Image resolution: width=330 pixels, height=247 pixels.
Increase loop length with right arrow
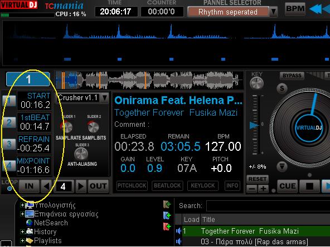(x=81, y=186)
